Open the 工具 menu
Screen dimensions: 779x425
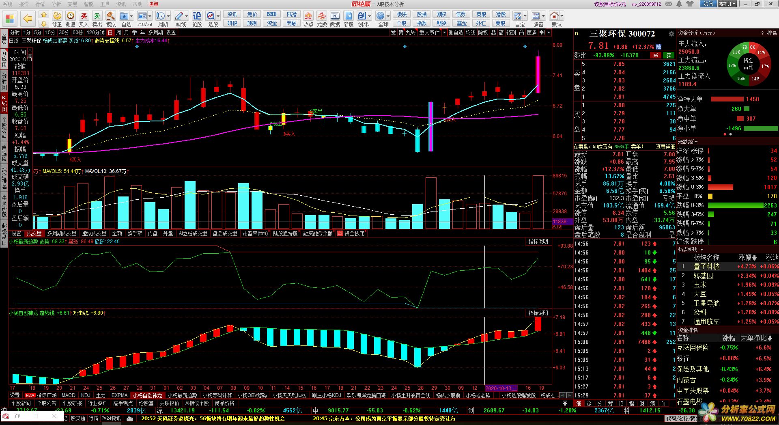tap(105, 4)
